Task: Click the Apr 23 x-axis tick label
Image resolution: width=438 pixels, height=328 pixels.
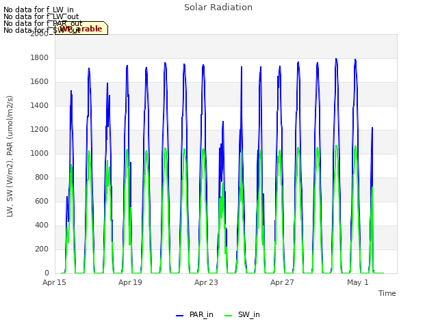Action: 206,282
